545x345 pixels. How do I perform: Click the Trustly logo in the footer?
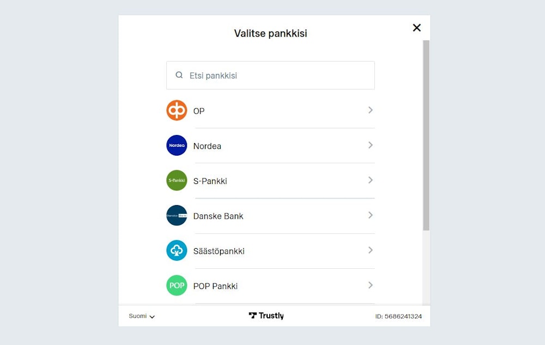(x=266, y=316)
